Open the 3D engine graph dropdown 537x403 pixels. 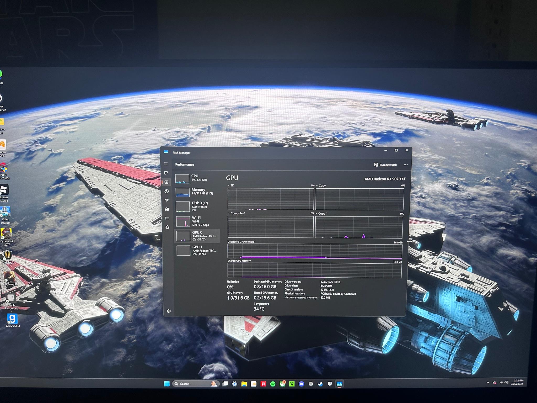click(x=231, y=185)
